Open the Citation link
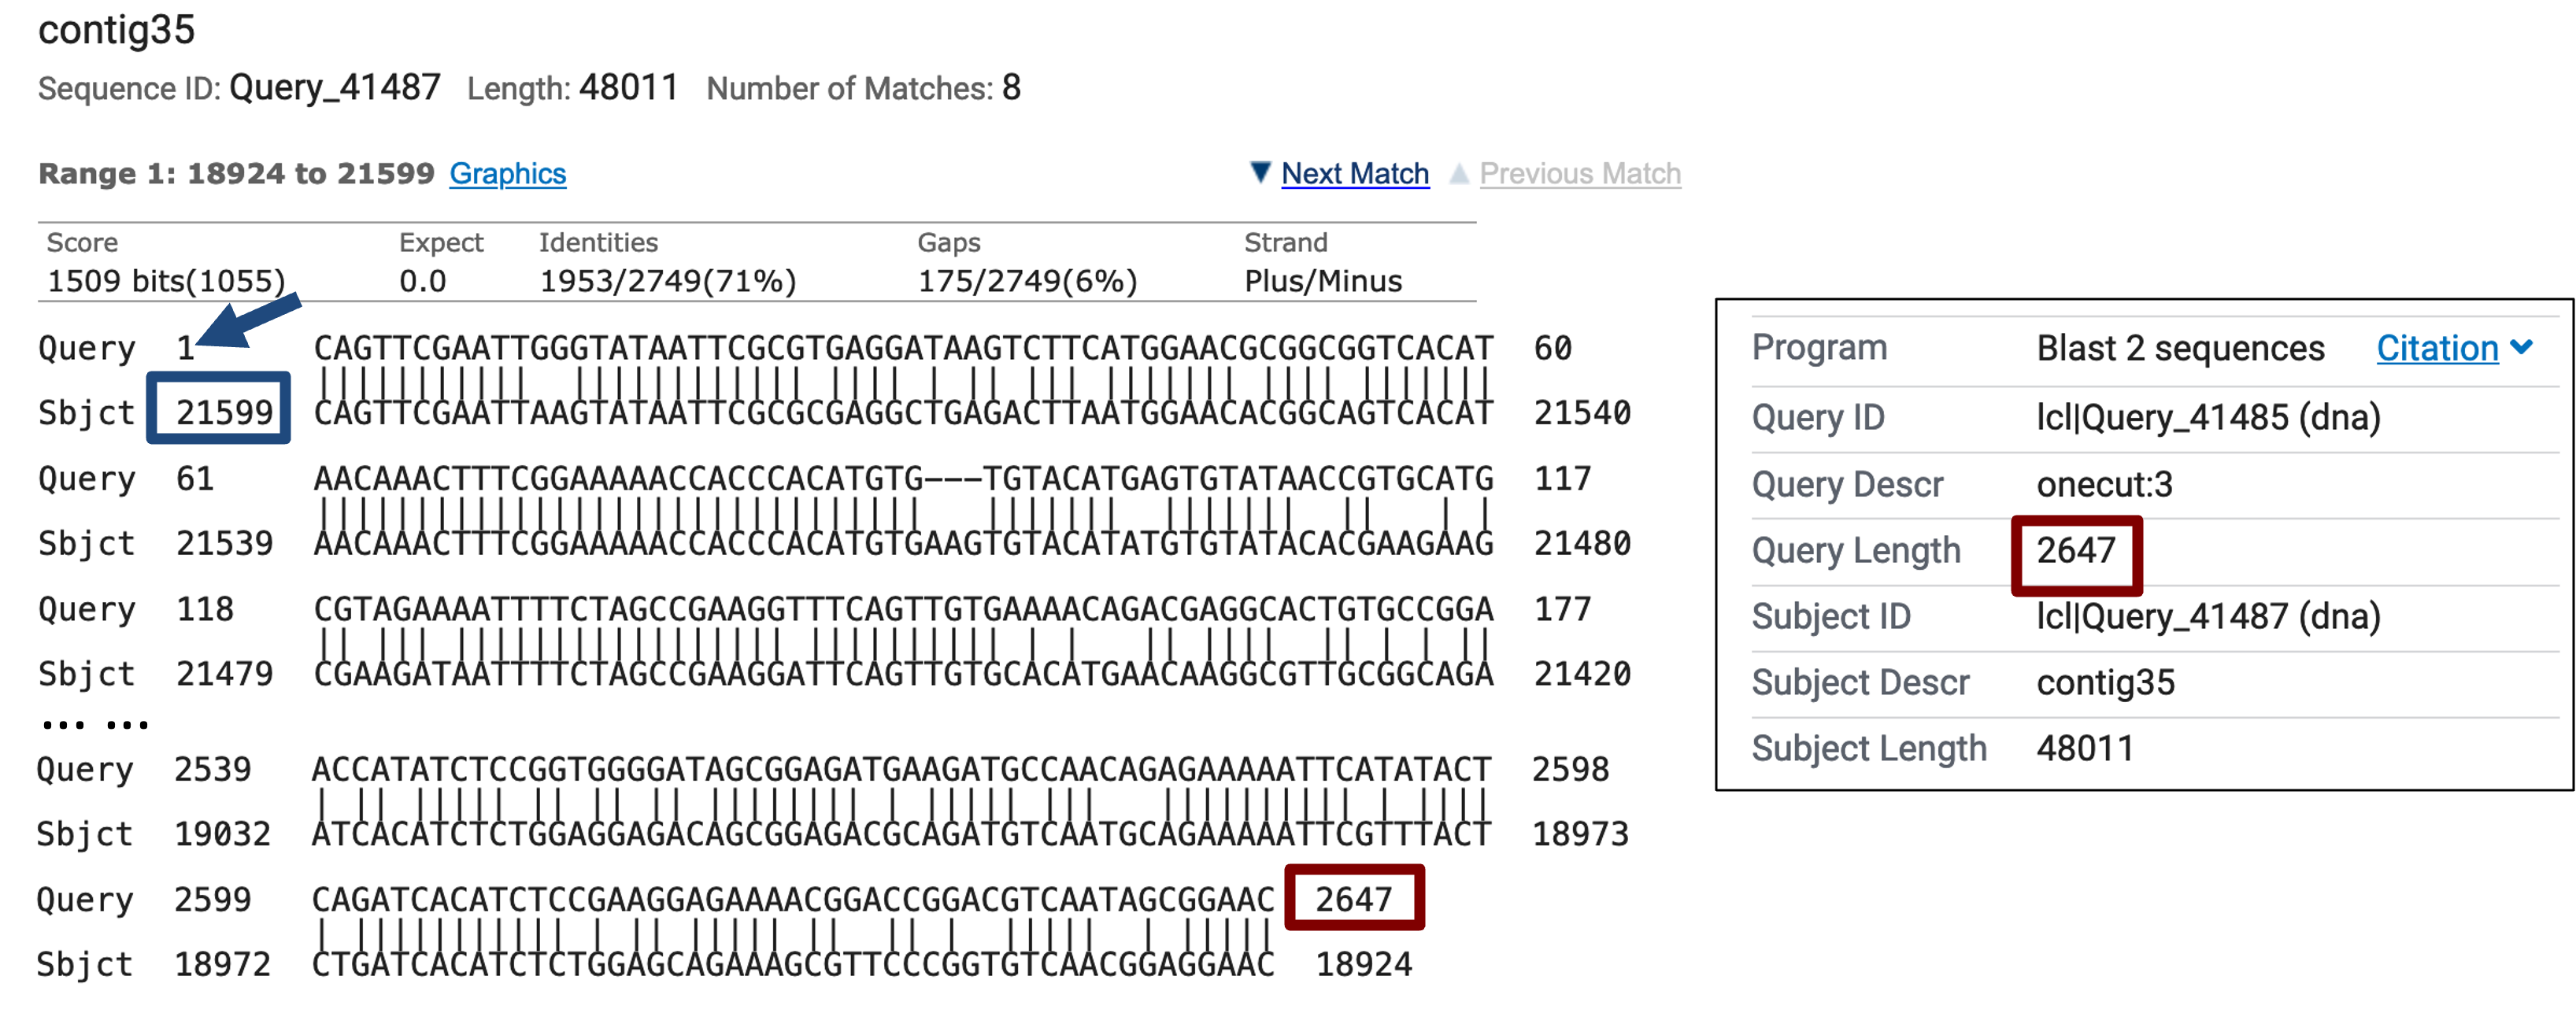The width and height of the screenshot is (2576, 1035). pos(2436,348)
